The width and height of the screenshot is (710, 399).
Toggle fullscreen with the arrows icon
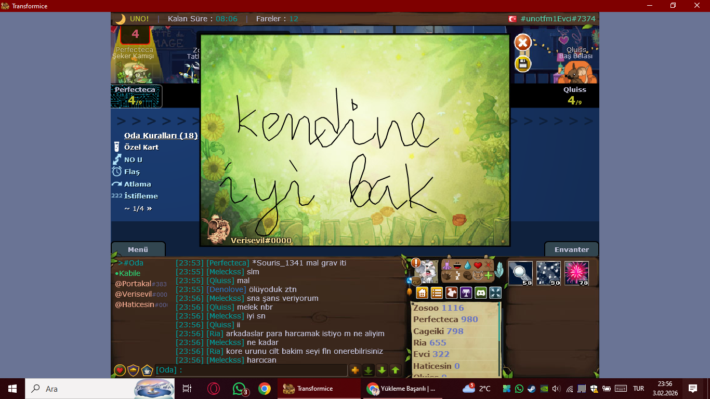[x=495, y=292]
